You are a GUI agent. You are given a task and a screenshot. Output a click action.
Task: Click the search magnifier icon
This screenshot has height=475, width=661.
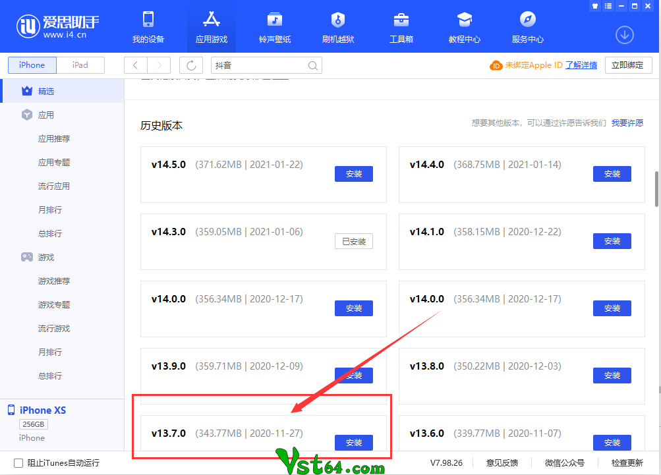click(x=312, y=65)
